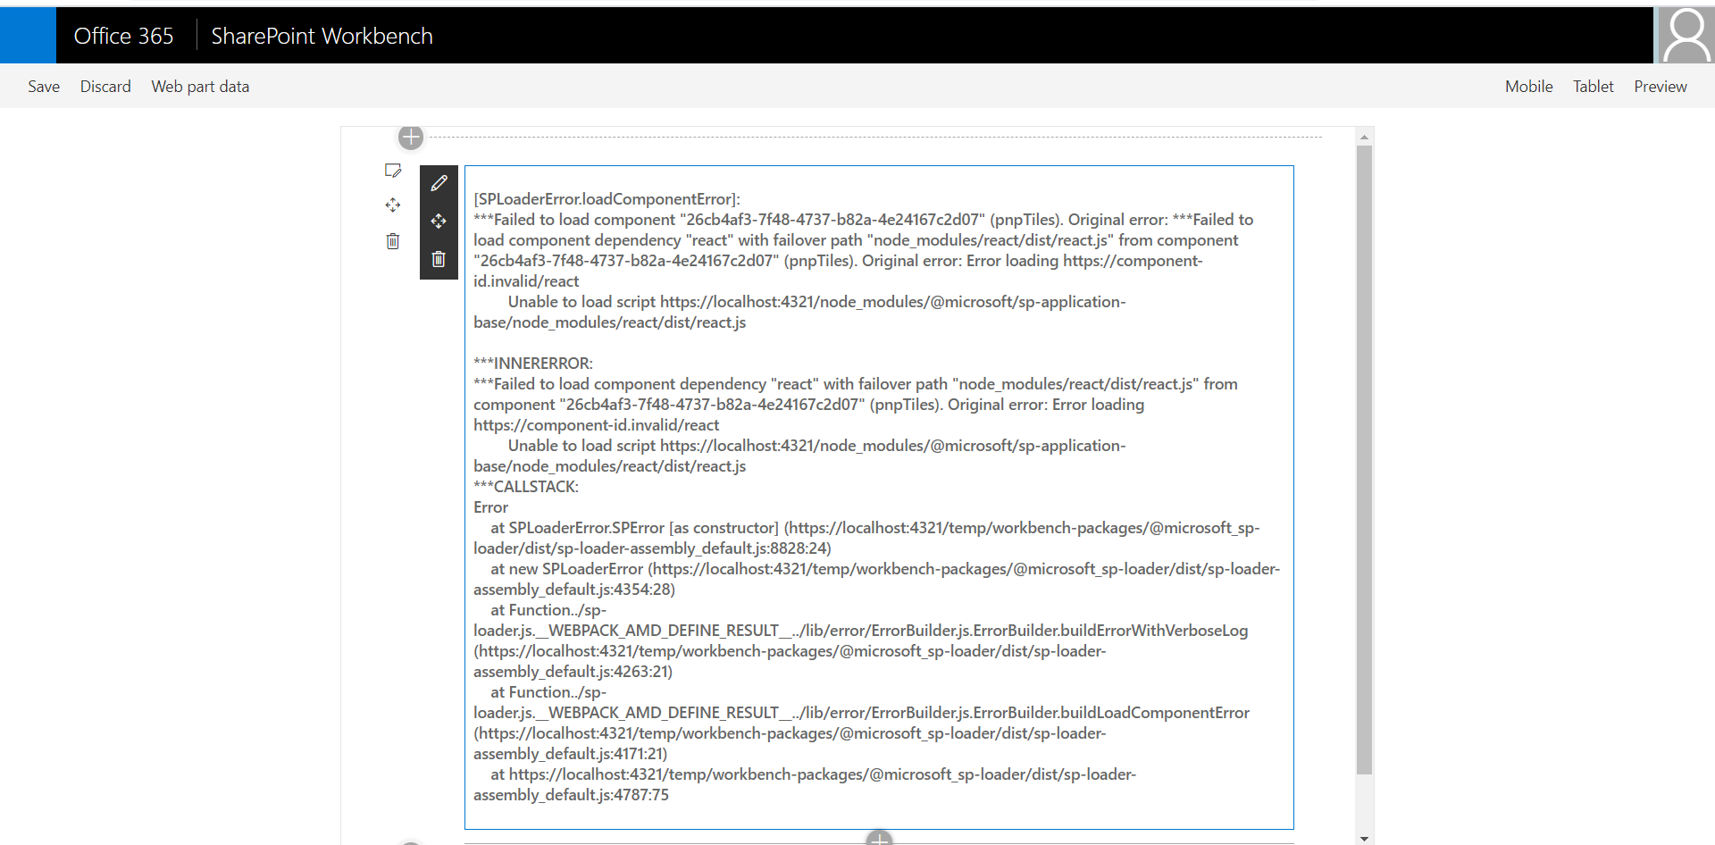
Task: Click the [SPLoaderError.loadComponentError] text
Action: coord(607,199)
